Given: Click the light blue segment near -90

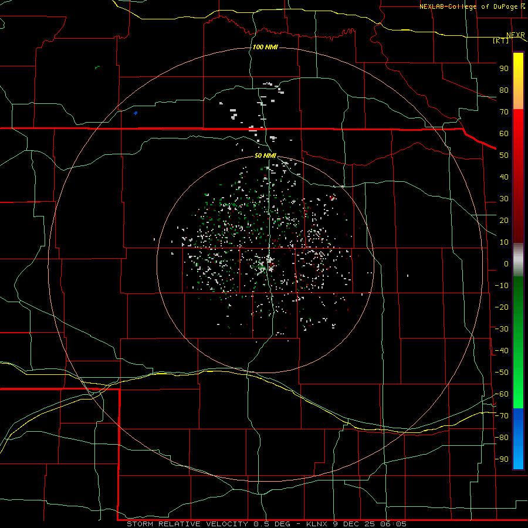Looking at the screenshot, I should 518,458.
